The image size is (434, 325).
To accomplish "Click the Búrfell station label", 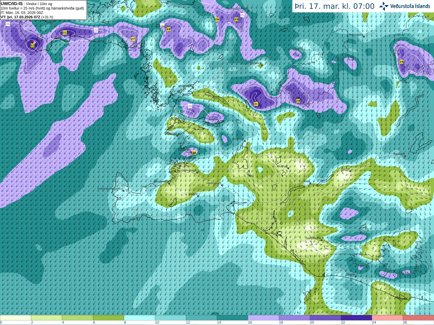I will [346, 169].
